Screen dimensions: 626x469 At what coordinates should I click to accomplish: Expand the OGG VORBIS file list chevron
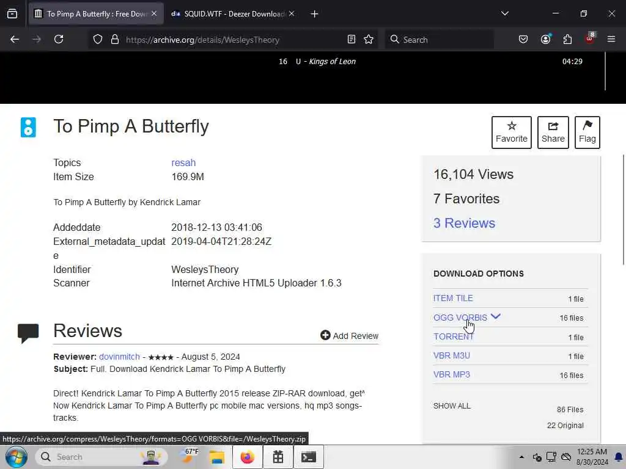click(x=495, y=317)
